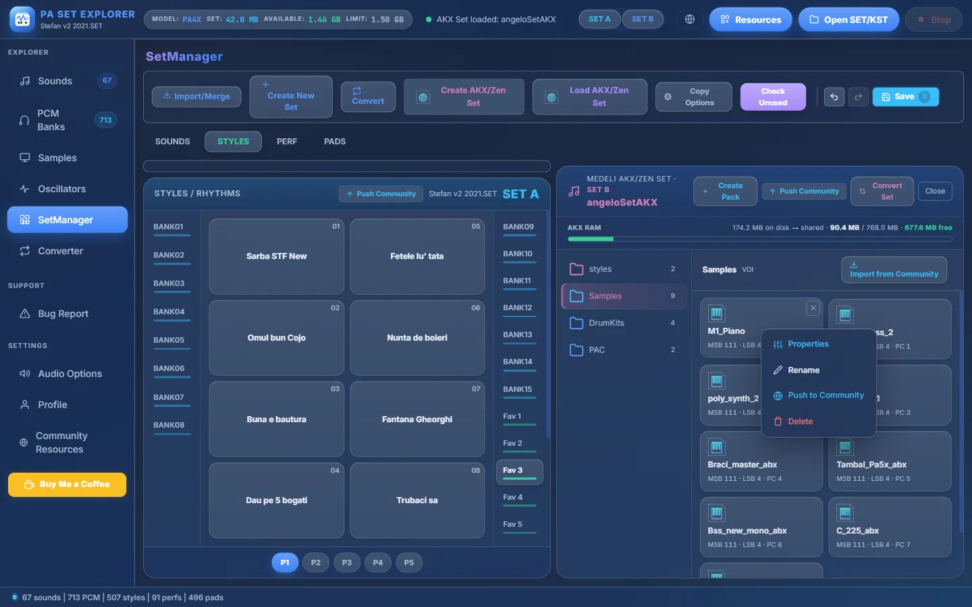Click the Bss_new_mono_abx sample icon

click(x=717, y=513)
